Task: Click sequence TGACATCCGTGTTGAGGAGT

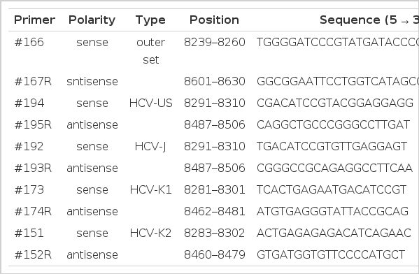Action: pos(332,146)
